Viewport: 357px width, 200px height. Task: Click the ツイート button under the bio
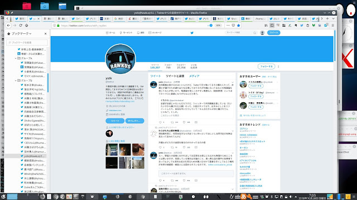click(x=115, y=121)
